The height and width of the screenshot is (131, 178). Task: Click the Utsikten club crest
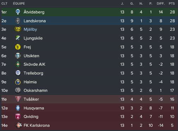[x=18, y=56]
